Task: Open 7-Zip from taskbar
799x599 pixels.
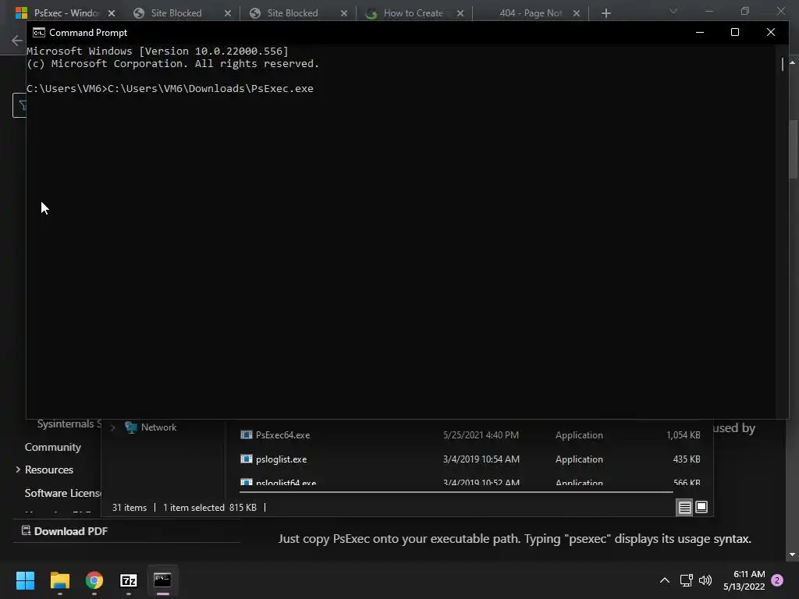Action: tap(129, 580)
